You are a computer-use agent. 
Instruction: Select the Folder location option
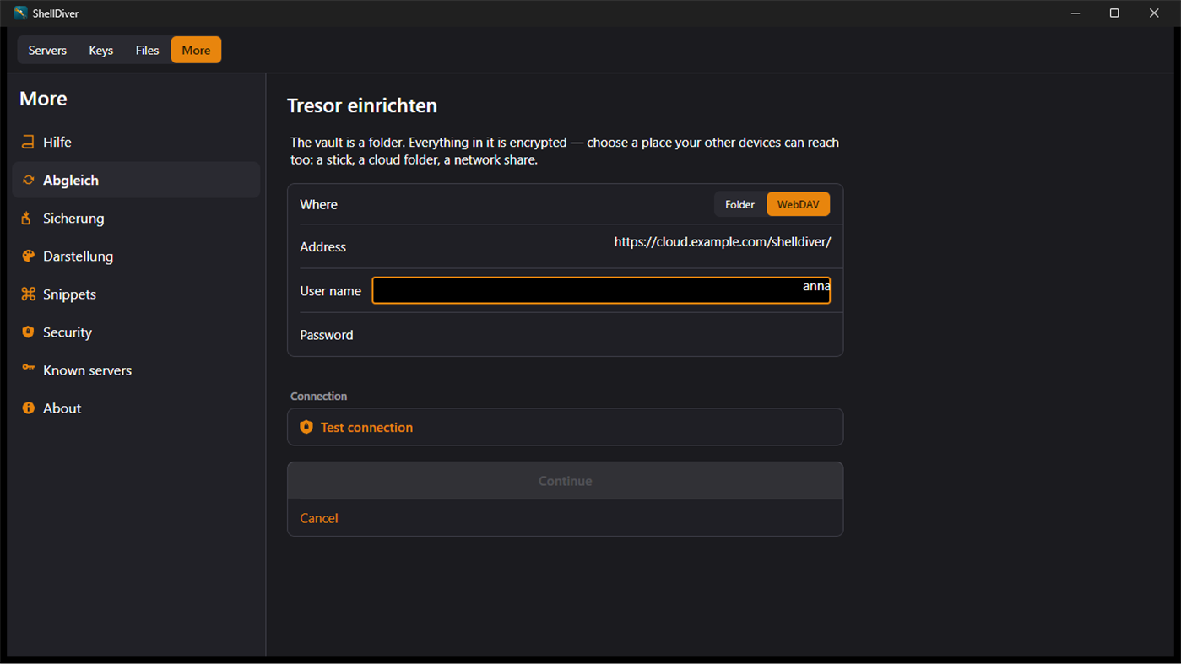[x=739, y=204]
